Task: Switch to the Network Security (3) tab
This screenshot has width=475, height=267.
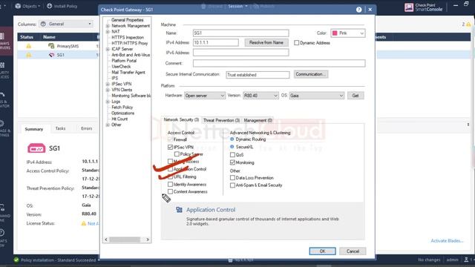Action: 181,120
